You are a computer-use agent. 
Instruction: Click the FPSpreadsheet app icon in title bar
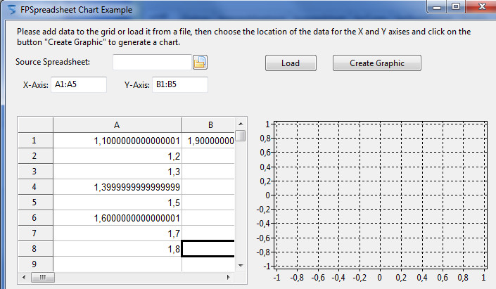[12, 9]
